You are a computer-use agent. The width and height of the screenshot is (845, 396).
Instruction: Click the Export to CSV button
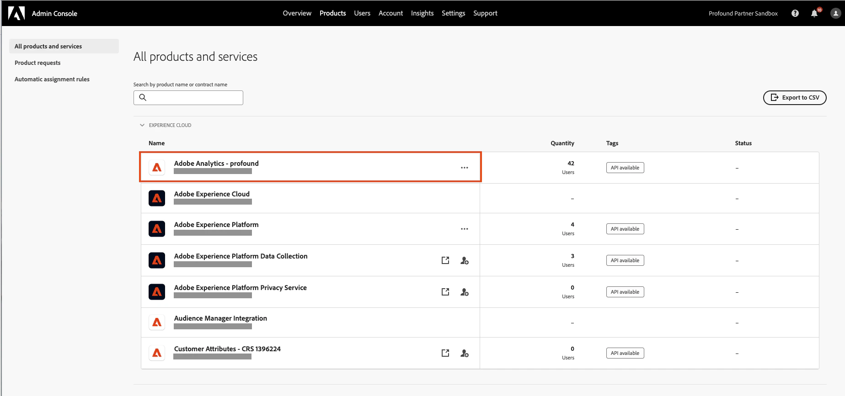click(795, 97)
